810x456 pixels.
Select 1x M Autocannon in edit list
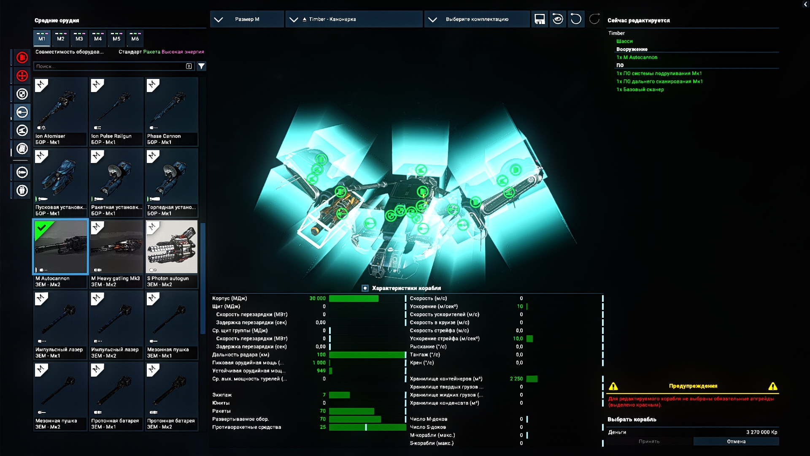pos(637,57)
